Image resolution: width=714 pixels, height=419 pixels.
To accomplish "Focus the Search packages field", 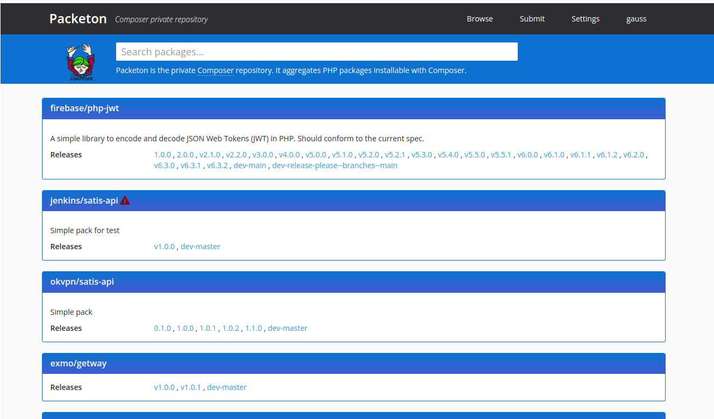I will pos(317,52).
